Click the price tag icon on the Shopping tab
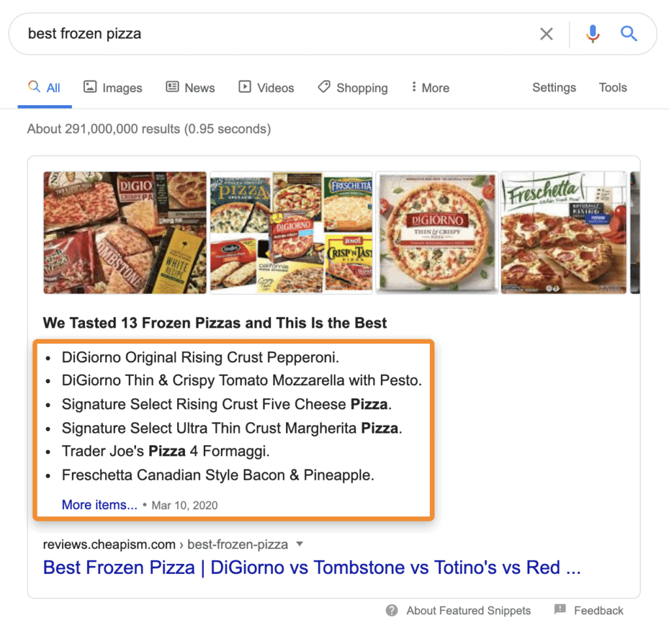Screen dimensions: 669x628 coord(325,86)
